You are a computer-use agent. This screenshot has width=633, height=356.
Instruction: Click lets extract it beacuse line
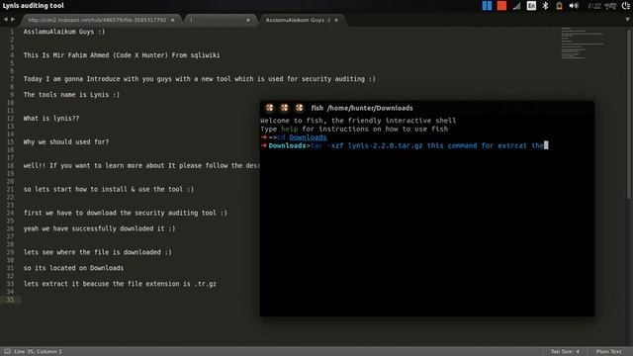[x=120, y=284]
